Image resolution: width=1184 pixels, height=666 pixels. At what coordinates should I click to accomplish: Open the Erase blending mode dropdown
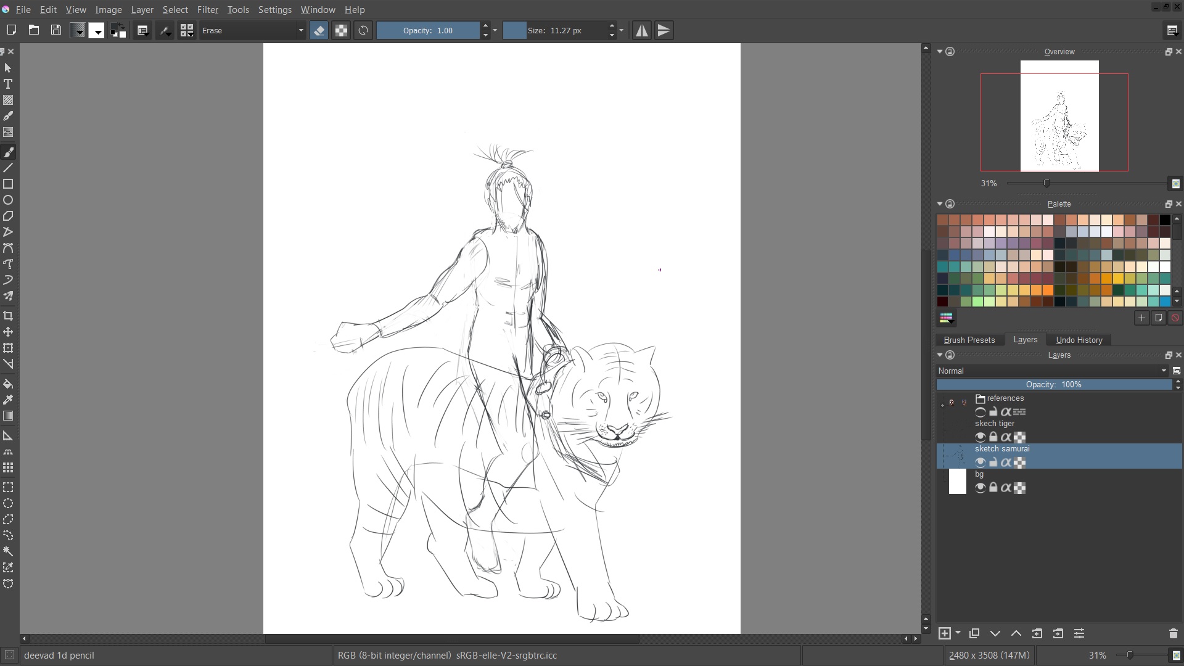pos(253,30)
